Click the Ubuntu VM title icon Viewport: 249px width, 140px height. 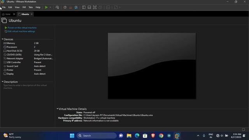pos(4,21)
